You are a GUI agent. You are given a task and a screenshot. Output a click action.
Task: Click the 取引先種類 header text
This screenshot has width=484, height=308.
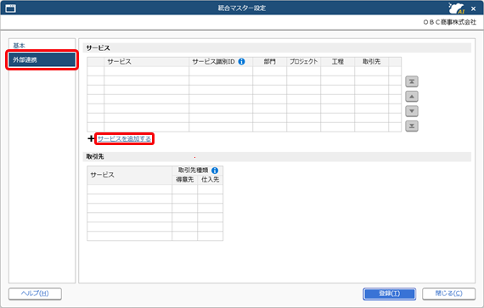tap(194, 171)
